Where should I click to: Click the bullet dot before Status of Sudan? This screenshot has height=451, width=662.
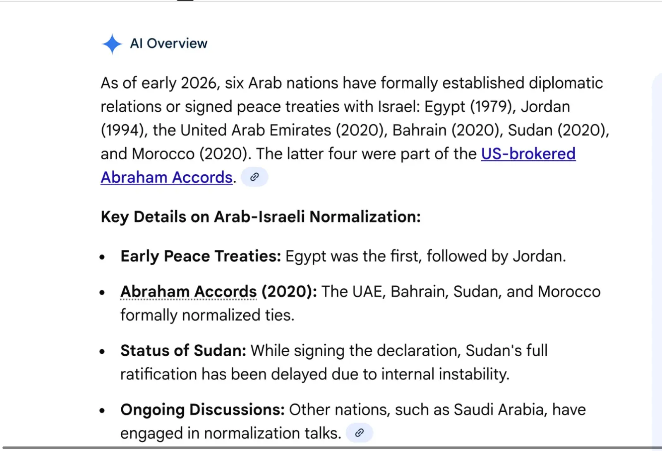[102, 352]
